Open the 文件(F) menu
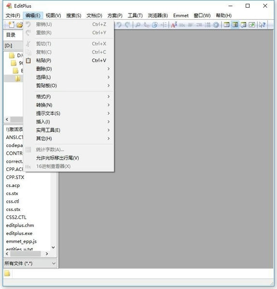 coord(13,15)
